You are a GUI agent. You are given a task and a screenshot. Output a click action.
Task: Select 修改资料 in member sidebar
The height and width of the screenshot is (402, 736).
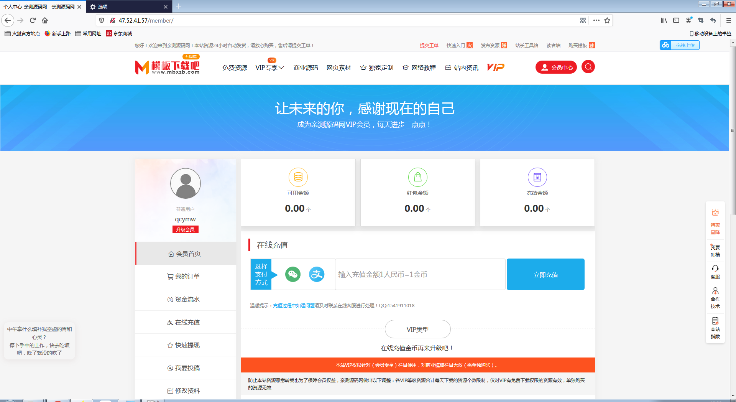(186, 390)
